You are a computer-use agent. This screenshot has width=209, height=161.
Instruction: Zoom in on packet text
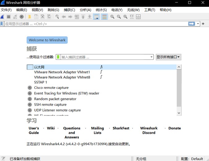point(112,17)
